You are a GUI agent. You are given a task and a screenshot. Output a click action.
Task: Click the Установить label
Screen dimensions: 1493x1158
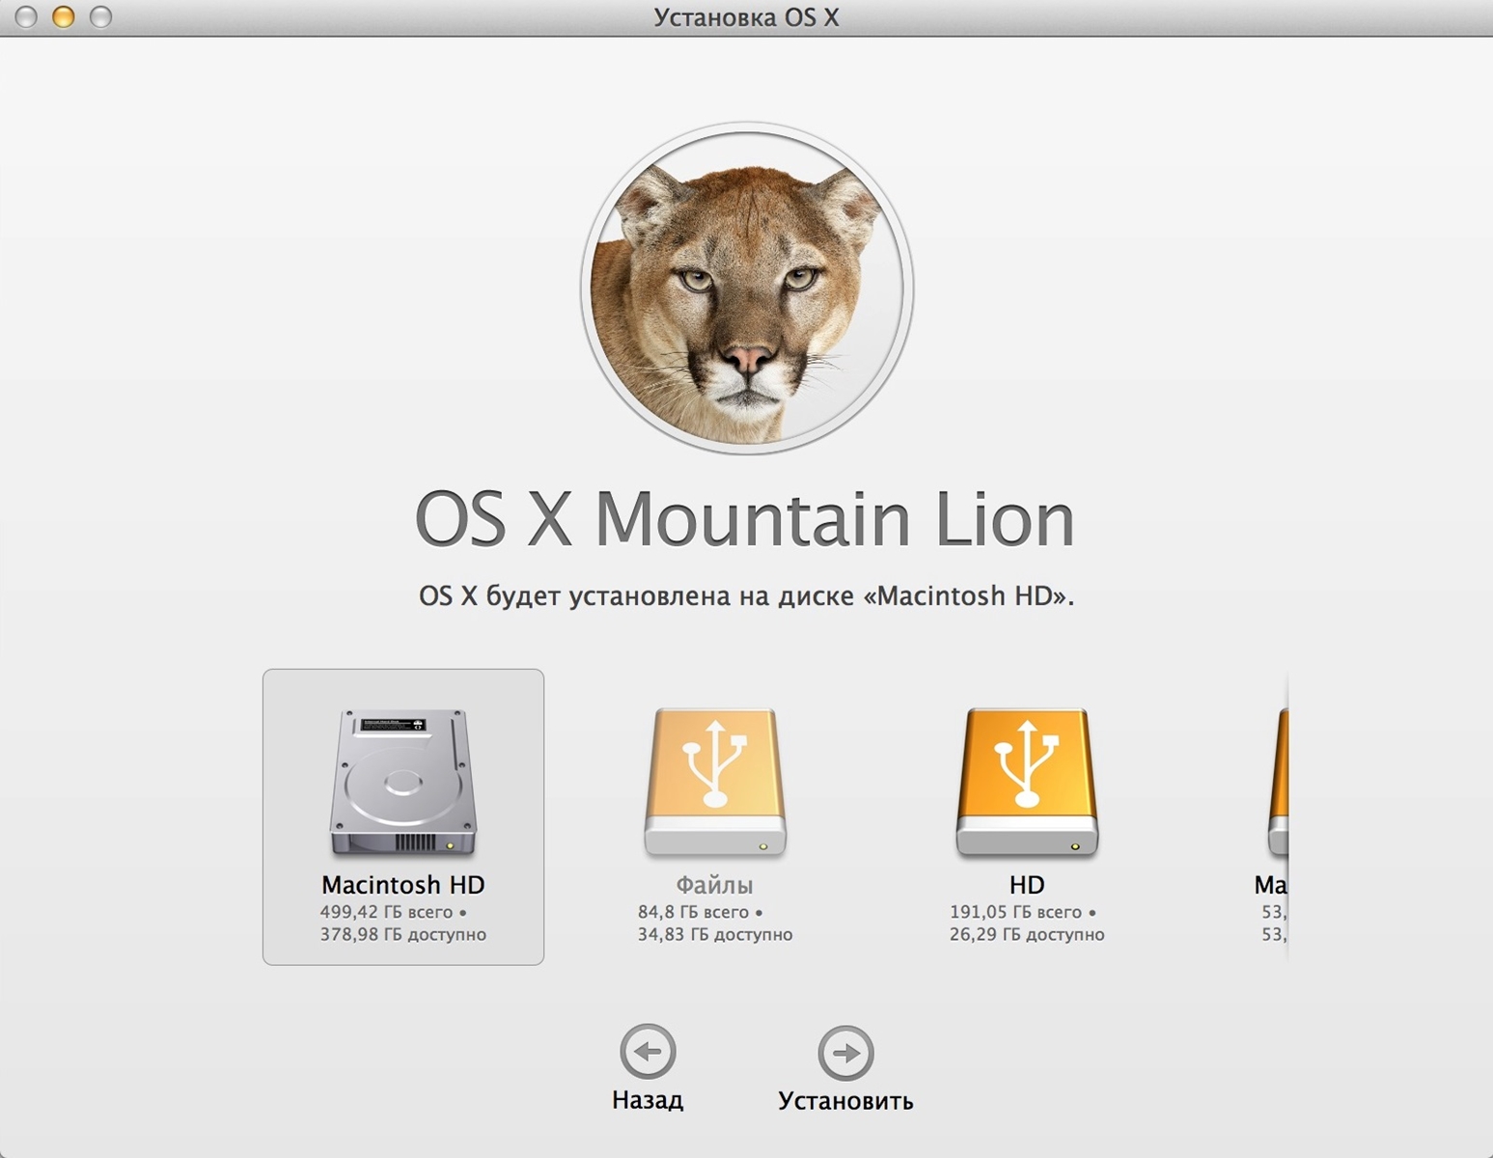coord(845,1101)
